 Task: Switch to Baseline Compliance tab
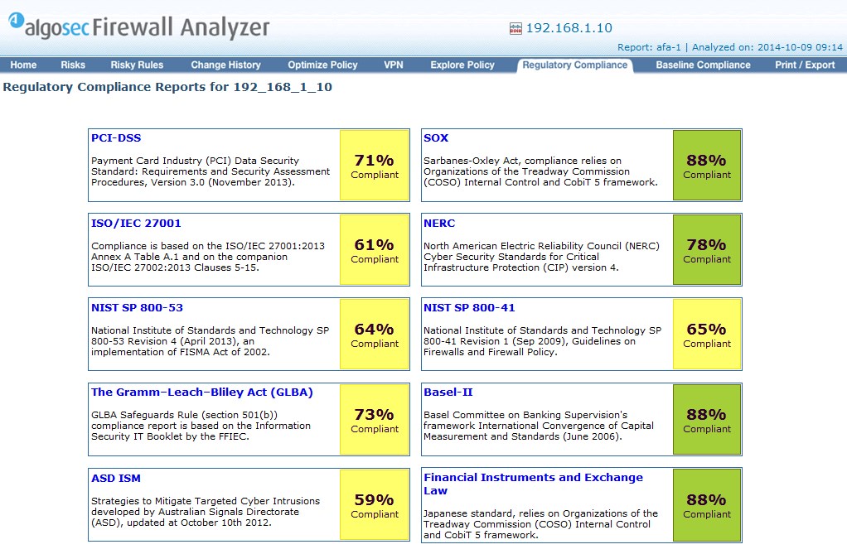703,65
